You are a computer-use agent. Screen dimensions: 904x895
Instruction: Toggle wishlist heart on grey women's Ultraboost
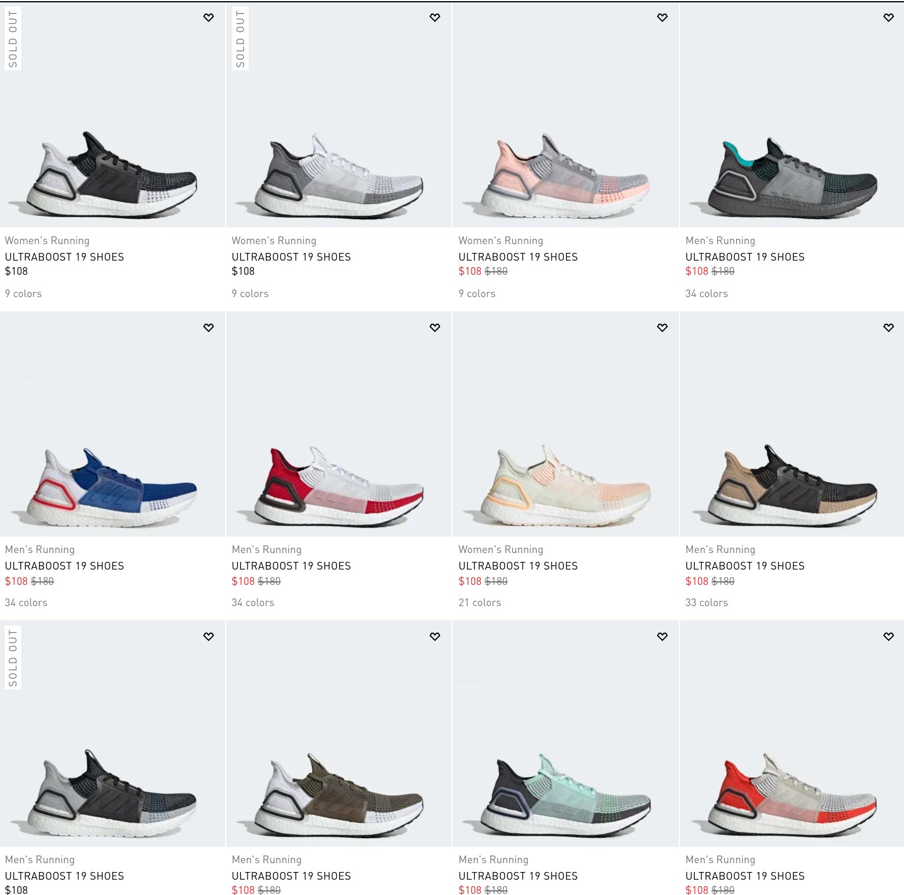pyautogui.click(x=435, y=18)
